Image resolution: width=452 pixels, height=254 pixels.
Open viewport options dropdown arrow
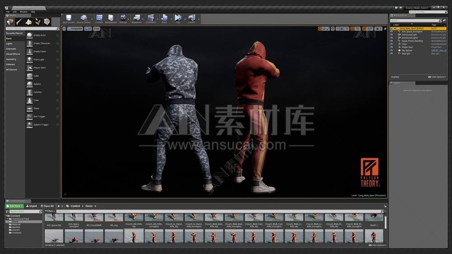64,29
